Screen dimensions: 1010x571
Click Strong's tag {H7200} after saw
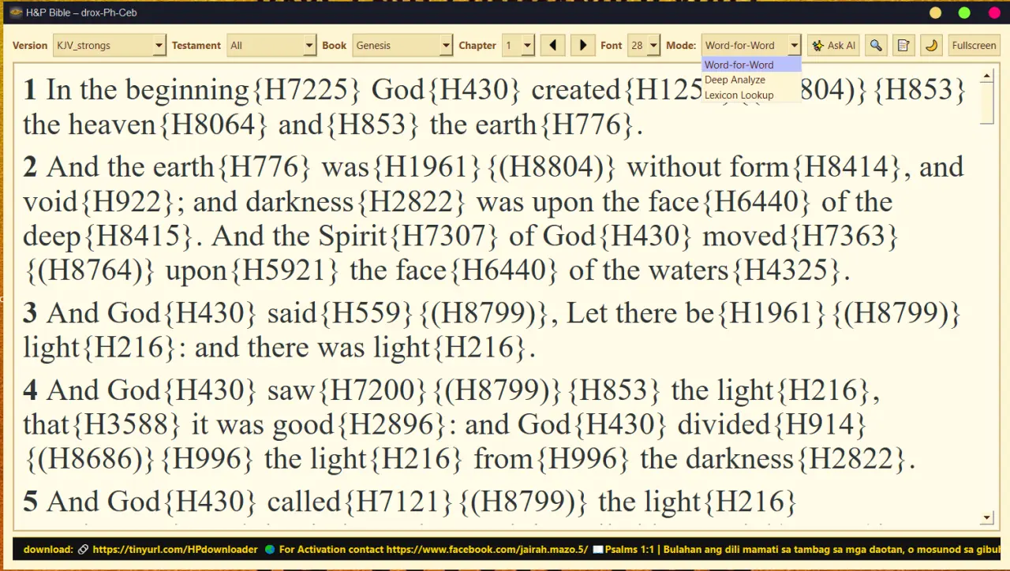click(x=373, y=390)
